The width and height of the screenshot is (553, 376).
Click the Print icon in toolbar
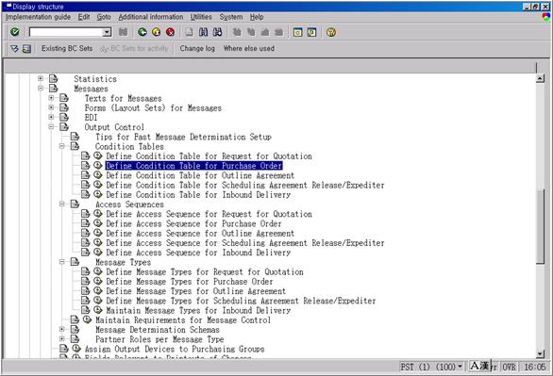pos(190,32)
